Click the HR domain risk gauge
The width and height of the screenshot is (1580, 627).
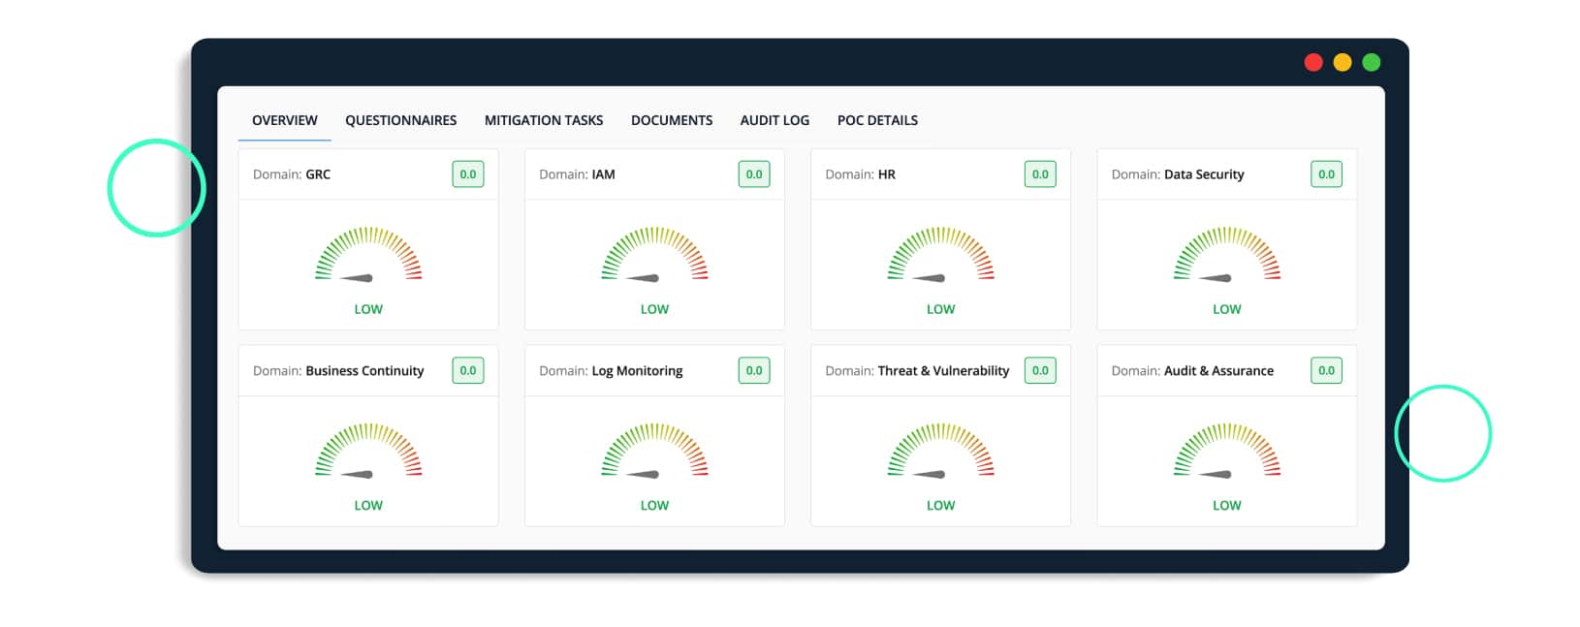coord(940,255)
